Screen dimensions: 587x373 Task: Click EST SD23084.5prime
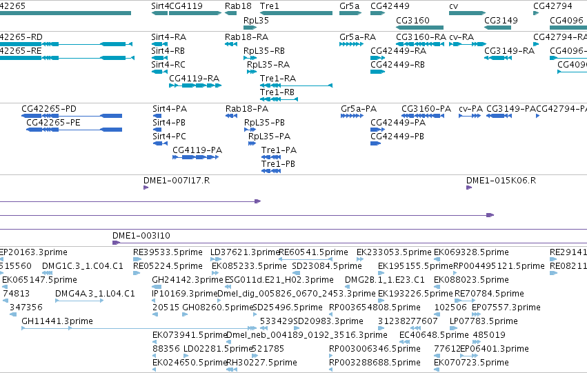(296, 273)
